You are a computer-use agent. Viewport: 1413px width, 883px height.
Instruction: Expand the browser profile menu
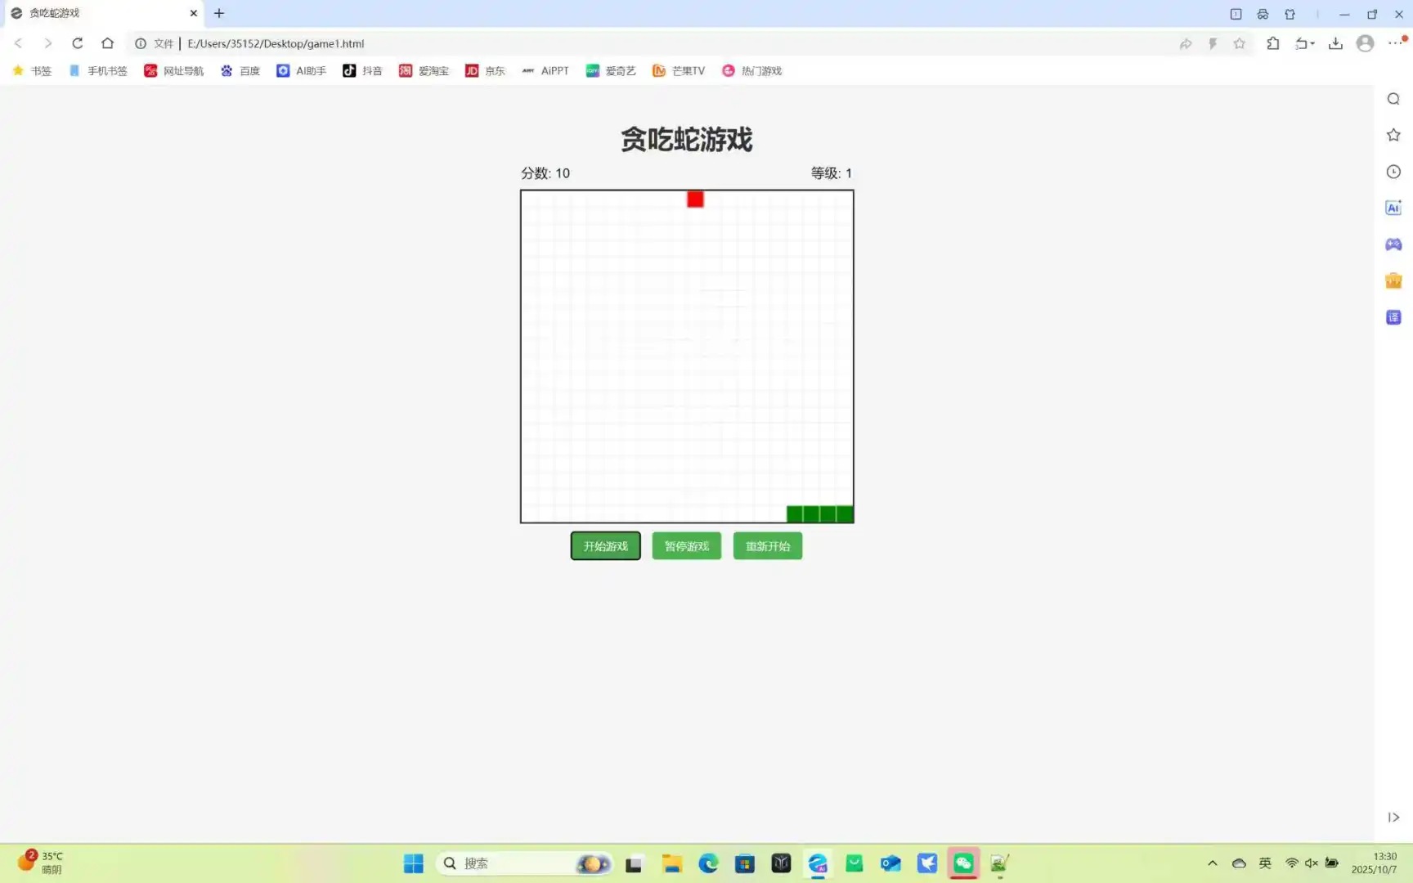click(x=1365, y=43)
